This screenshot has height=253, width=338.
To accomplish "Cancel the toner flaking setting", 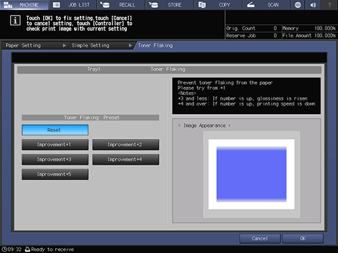I will (260, 239).
